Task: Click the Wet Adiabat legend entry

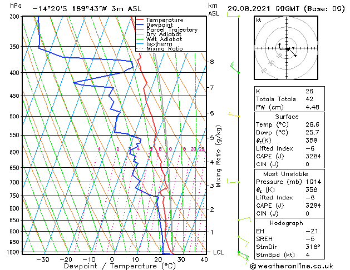Action: tap(159, 39)
